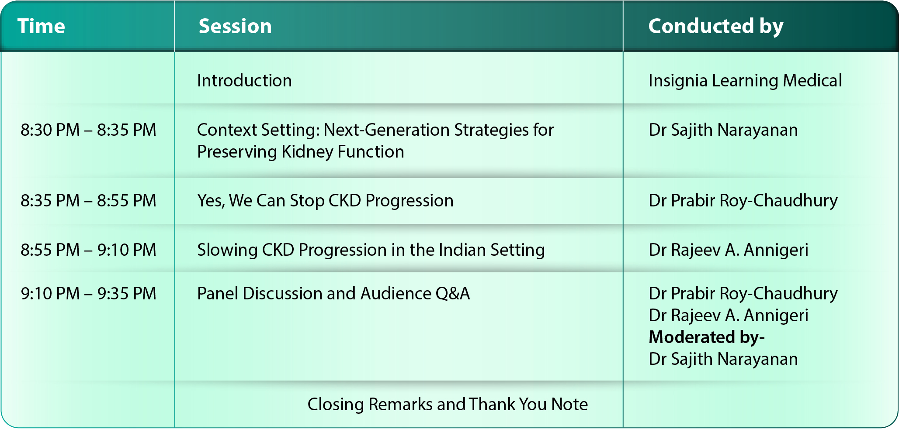This screenshot has height=429, width=899.
Task: Click Panel Discussion and Audience Q&A
Action: [333, 294]
